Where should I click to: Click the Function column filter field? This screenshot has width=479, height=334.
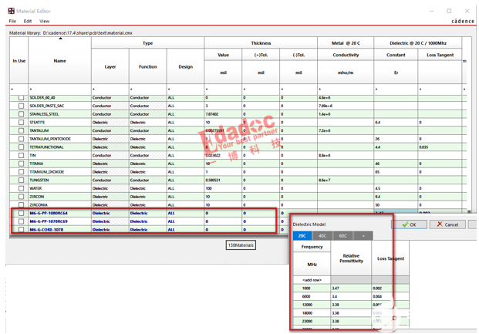[148, 89]
